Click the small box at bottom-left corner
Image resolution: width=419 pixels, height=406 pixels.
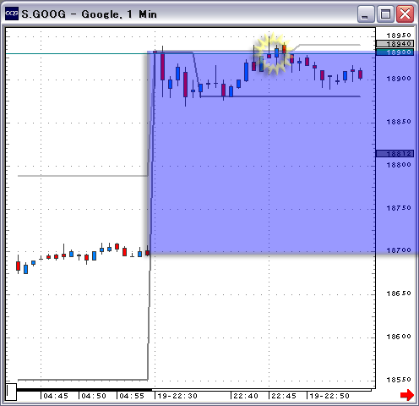coord(11,392)
